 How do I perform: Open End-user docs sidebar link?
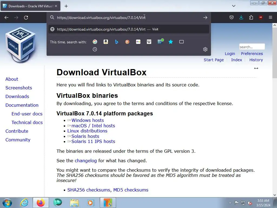click(x=27, y=114)
